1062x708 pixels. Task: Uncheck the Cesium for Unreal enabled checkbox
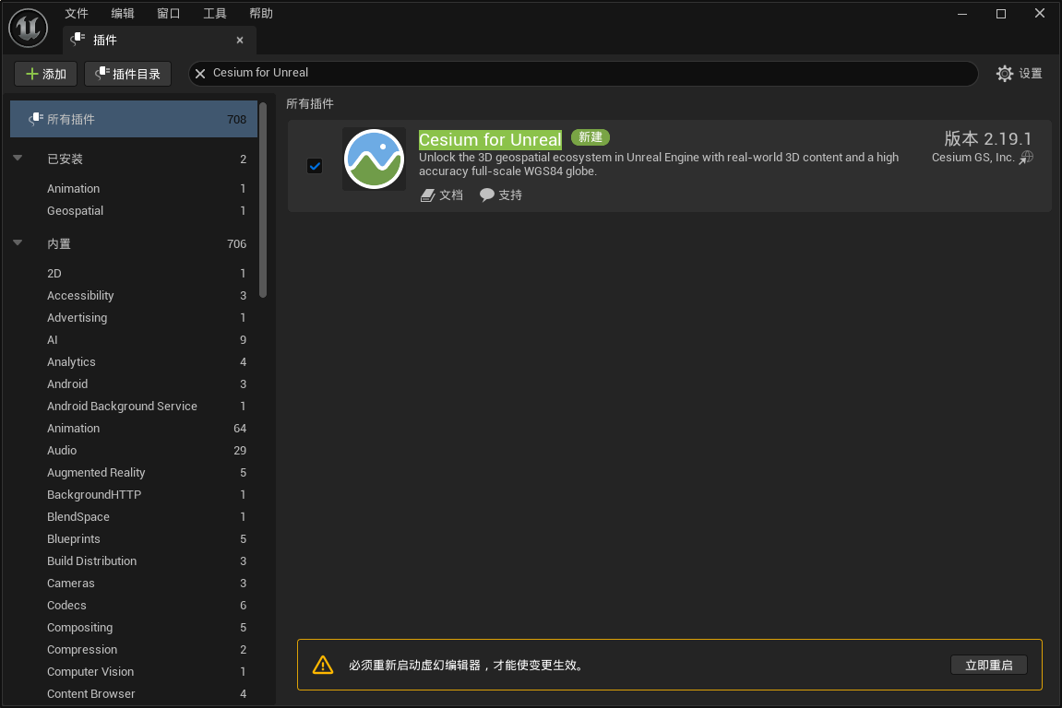point(315,166)
